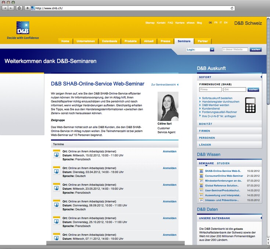Click Anmelden for the 23.05.2012 seminar
The height and width of the screenshot is (249, 270).
click(x=170, y=185)
